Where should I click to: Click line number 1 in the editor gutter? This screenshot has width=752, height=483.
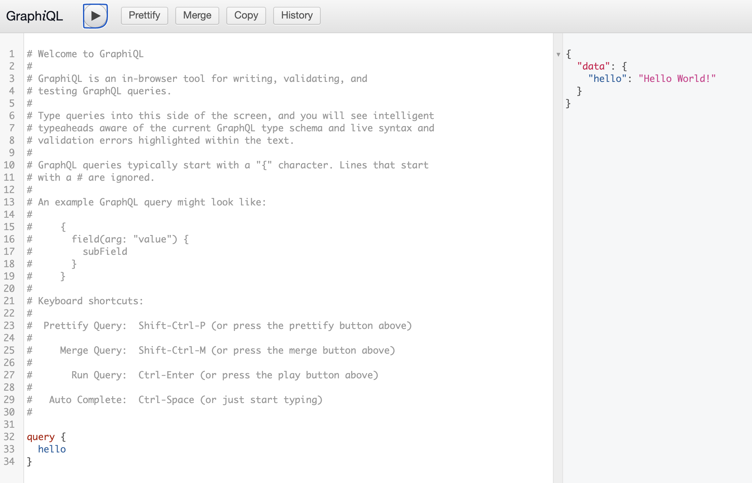pos(12,54)
